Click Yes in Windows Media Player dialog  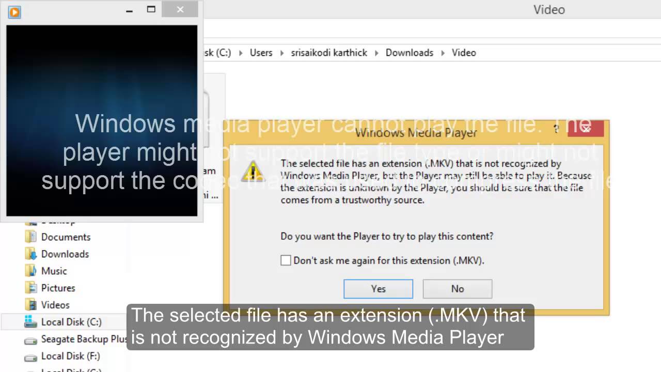[378, 289]
